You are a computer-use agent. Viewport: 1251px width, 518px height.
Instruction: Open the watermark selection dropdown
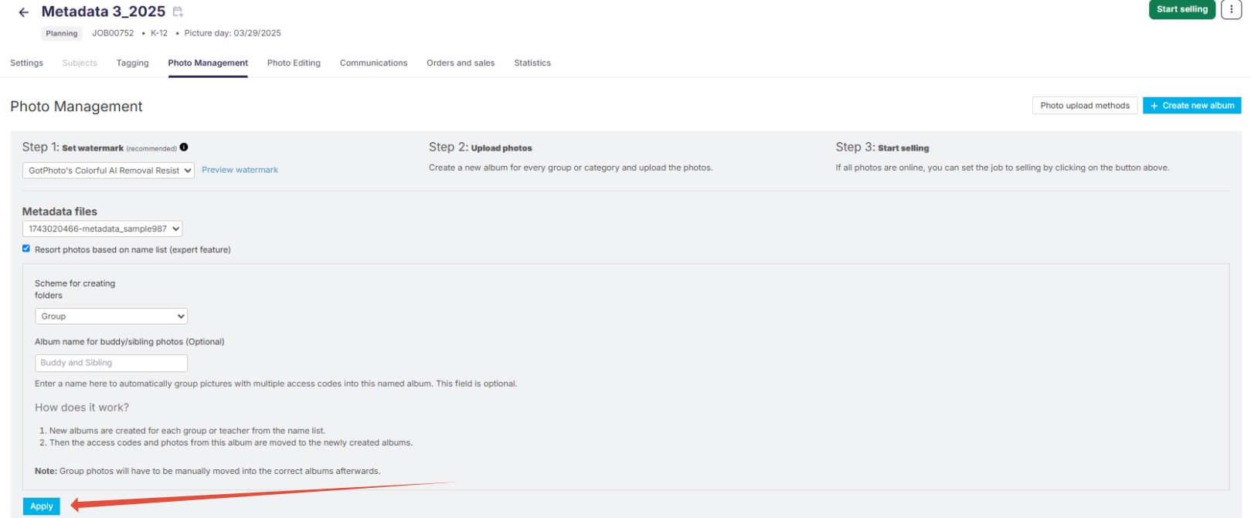point(108,171)
